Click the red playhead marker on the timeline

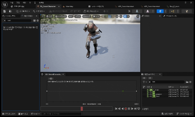point(82,109)
